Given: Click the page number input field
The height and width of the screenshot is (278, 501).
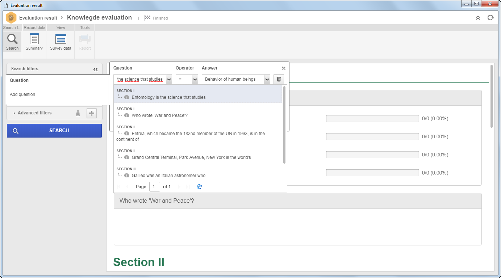Looking at the screenshot, I should click(x=155, y=187).
